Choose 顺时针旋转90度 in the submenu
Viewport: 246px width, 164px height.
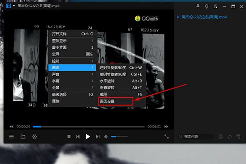tap(121, 74)
